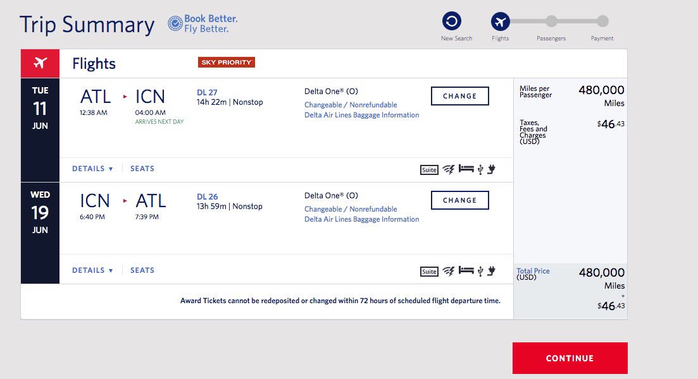This screenshot has width=698, height=379.
Task: Click the 13h 59m Nonstop duration text
Action: [x=230, y=207]
